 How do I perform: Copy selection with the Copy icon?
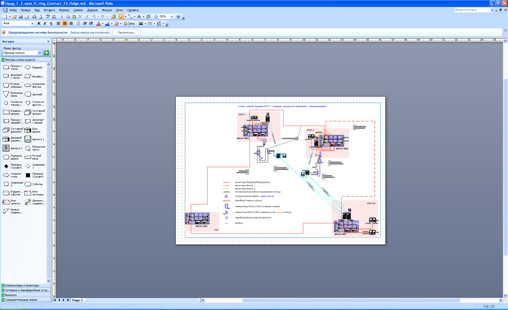(68, 17)
